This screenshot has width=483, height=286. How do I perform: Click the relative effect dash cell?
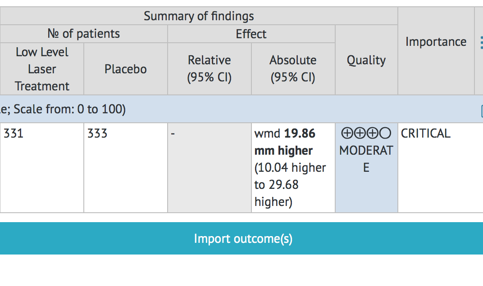tap(209, 167)
